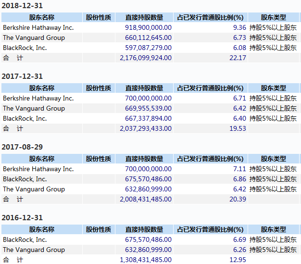Click 合计 label in 2018-12-31 table

pyautogui.click(x=13, y=58)
